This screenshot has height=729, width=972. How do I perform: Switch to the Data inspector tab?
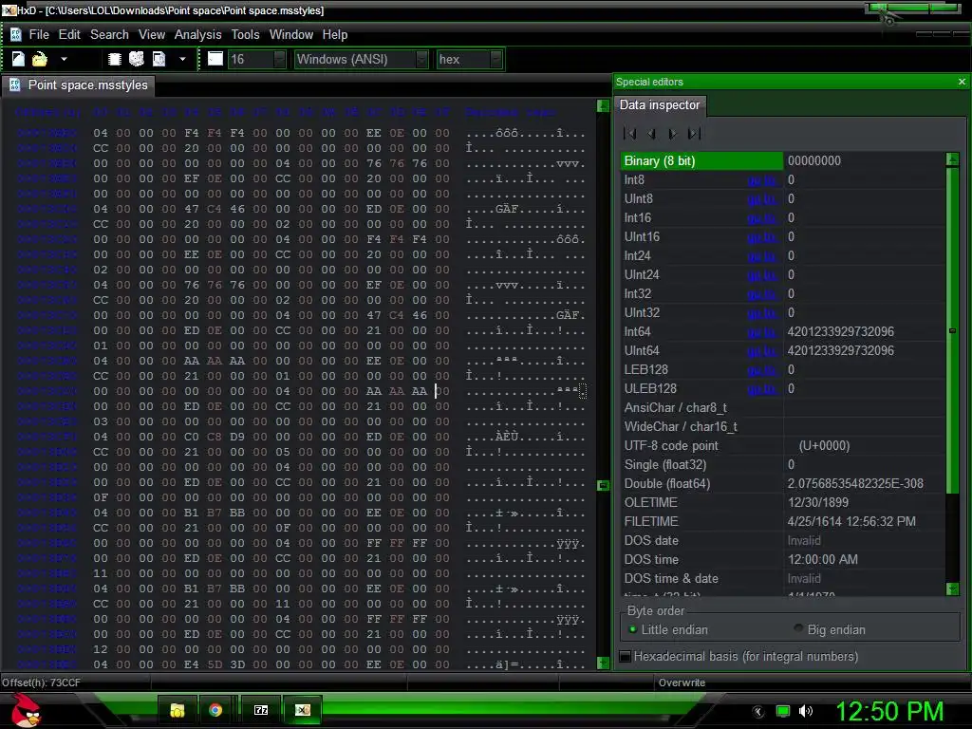click(x=660, y=104)
